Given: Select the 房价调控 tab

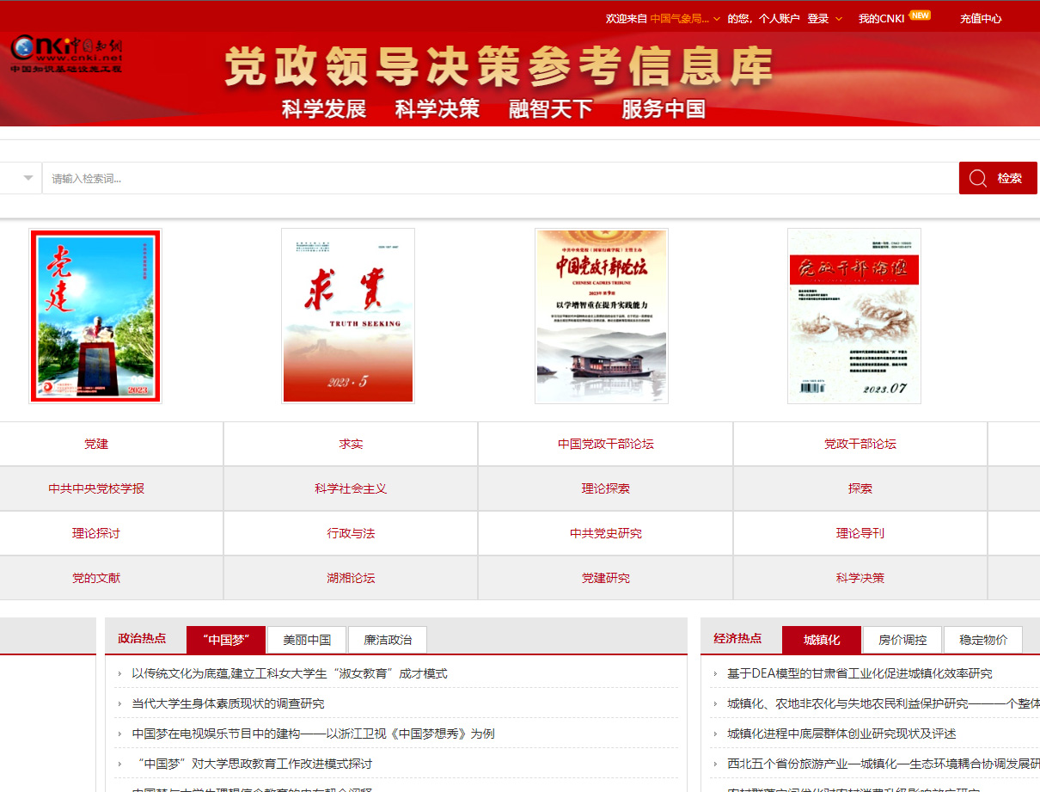Looking at the screenshot, I should pyautogui.click(x=902, y=640).
